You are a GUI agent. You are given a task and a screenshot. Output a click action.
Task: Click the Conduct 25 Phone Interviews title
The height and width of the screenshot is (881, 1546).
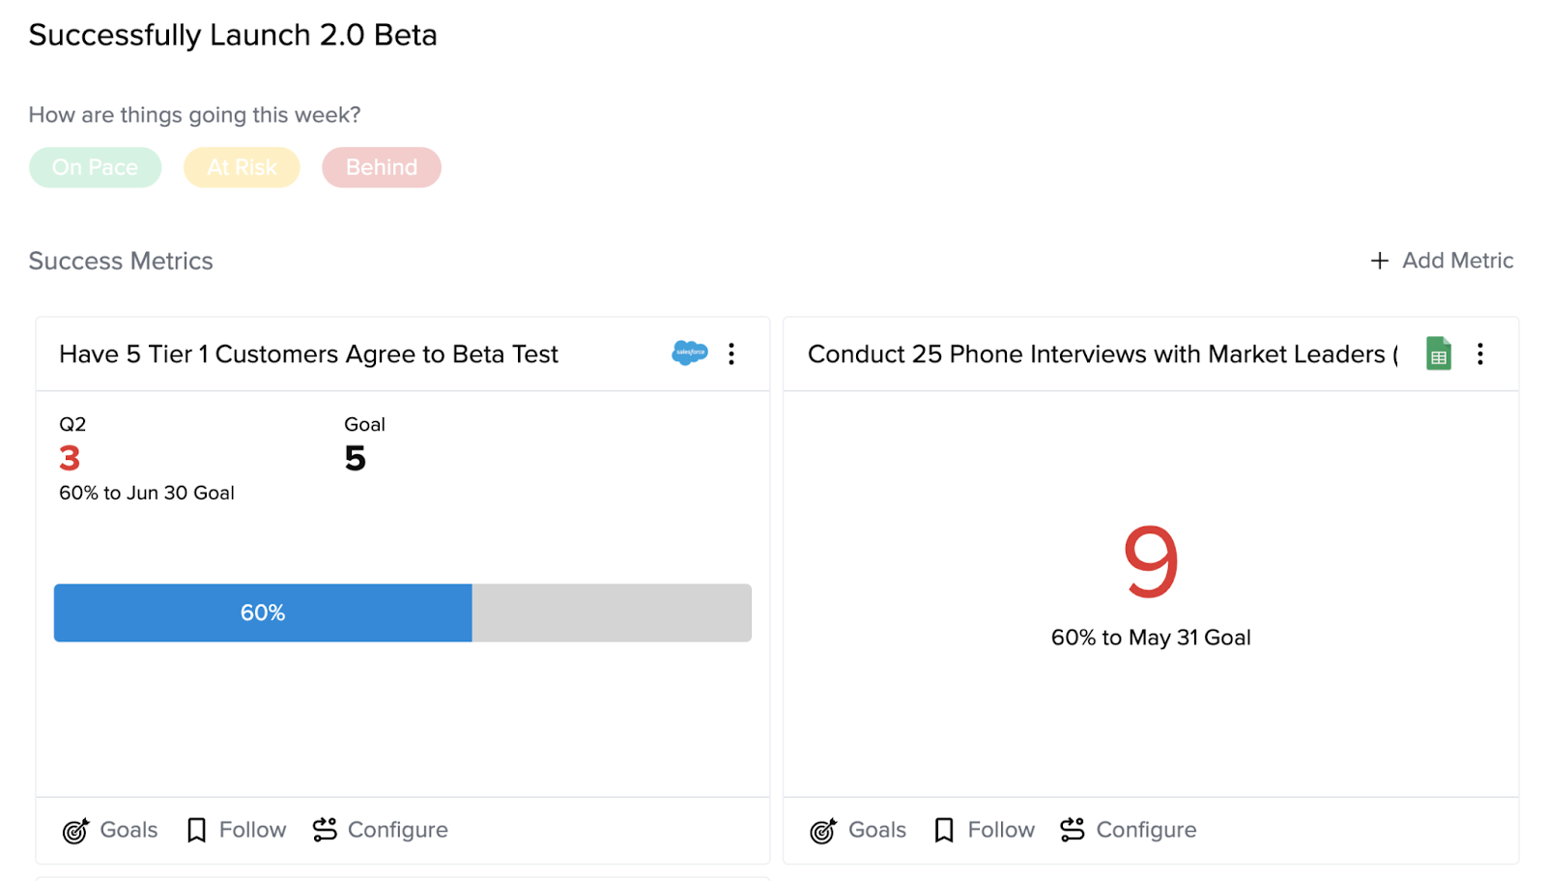[1102, 355]
